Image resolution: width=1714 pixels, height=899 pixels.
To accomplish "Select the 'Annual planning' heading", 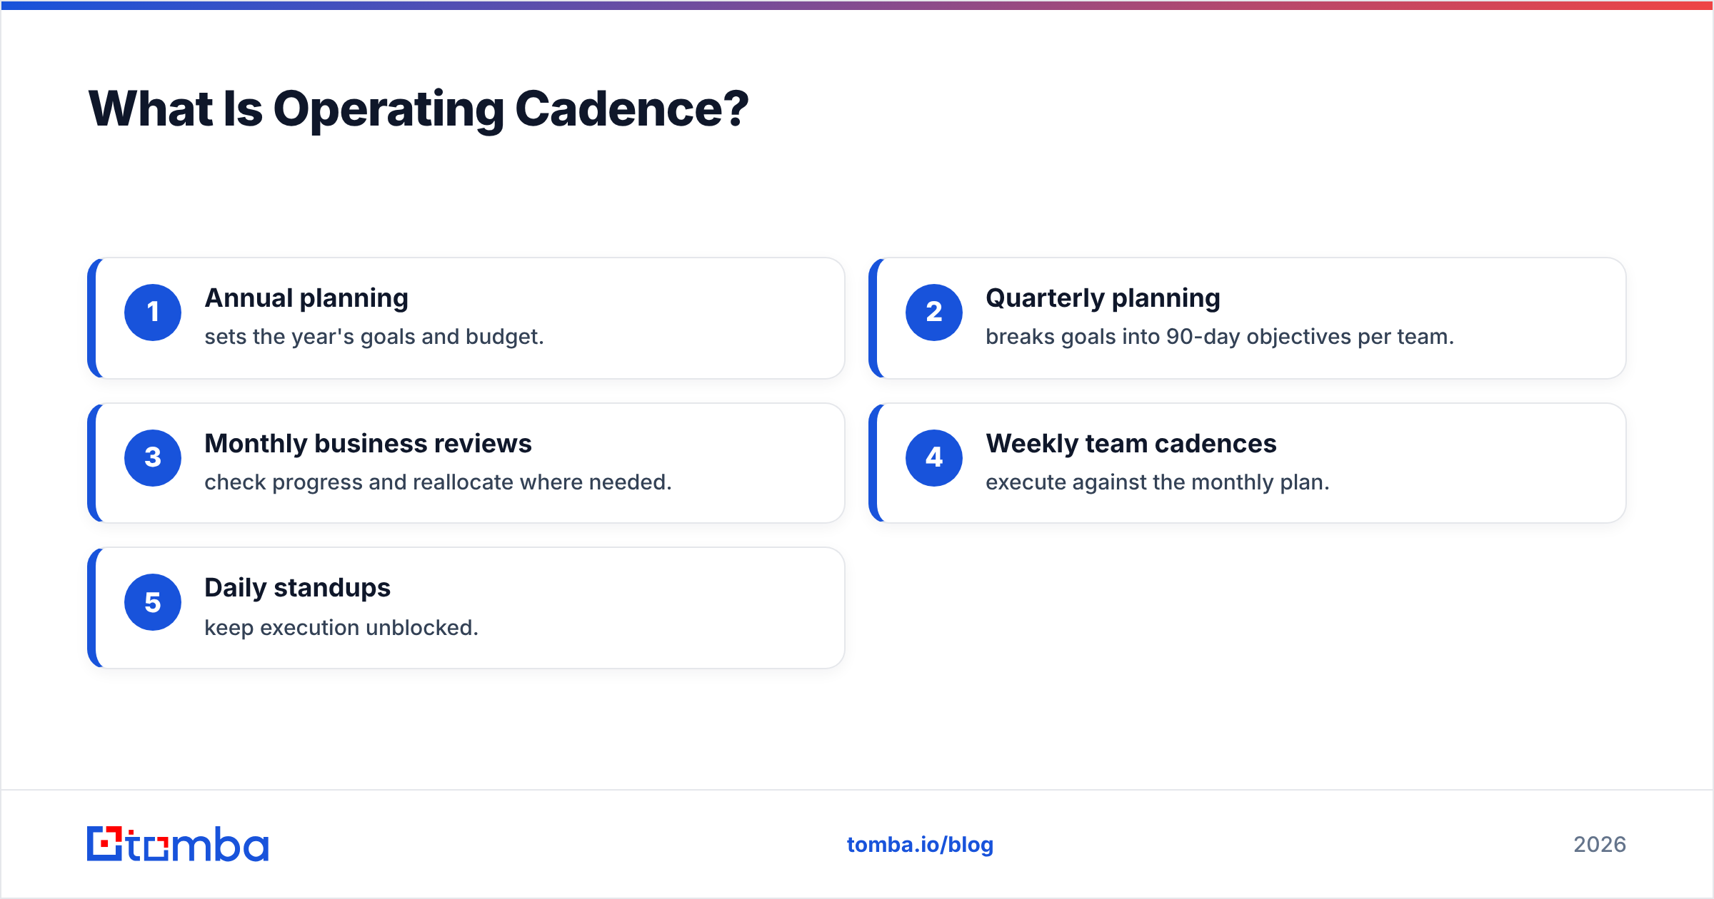I will pos(306,298).
